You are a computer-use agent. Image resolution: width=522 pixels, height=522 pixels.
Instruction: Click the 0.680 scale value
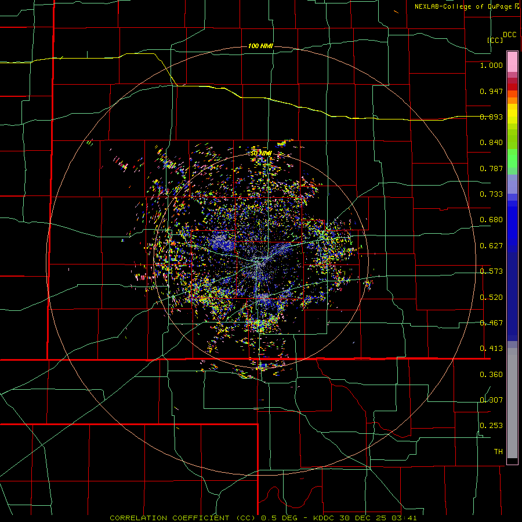[491, 220]
